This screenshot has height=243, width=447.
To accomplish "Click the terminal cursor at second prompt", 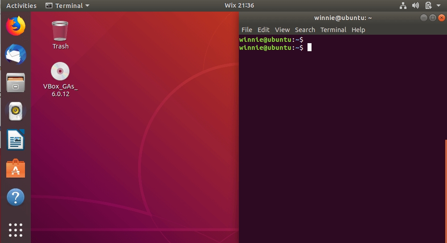I will pyautogui.click(x=309, y=47).
